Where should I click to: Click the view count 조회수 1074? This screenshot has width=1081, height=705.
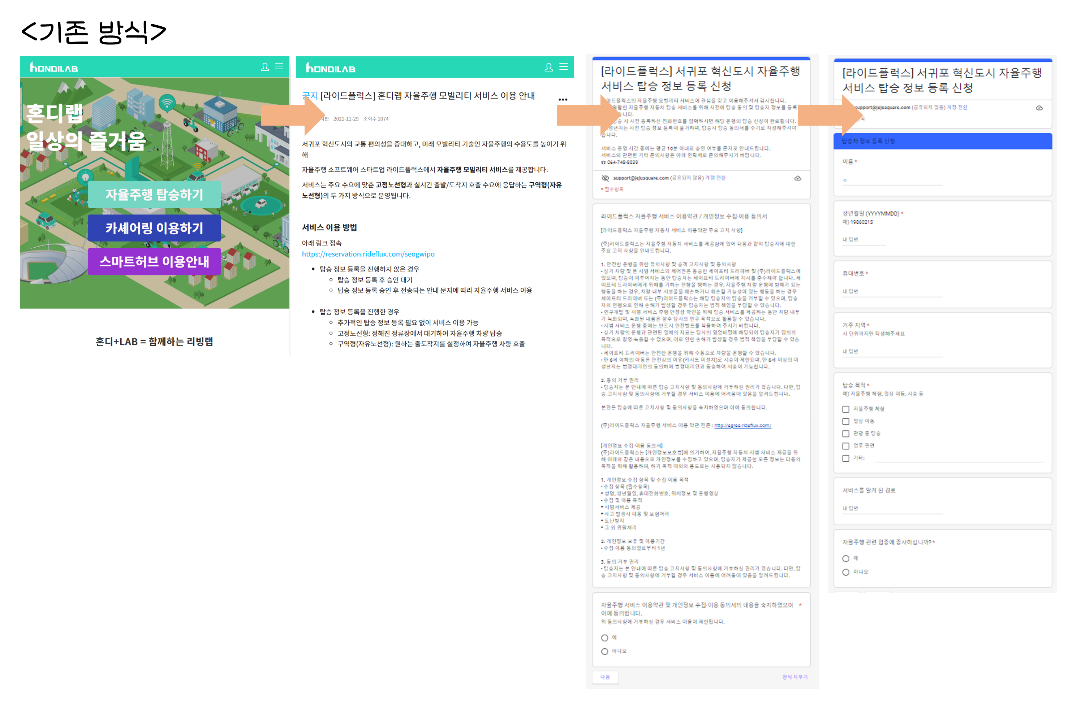[x=376, y=119]
